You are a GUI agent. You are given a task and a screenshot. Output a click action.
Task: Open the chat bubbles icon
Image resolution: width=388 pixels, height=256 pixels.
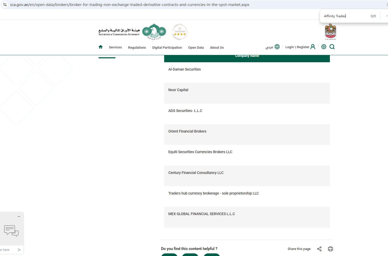[11, 230]
